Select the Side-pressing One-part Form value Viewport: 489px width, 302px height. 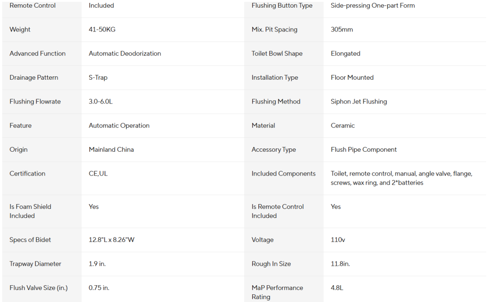click(372, 5)
